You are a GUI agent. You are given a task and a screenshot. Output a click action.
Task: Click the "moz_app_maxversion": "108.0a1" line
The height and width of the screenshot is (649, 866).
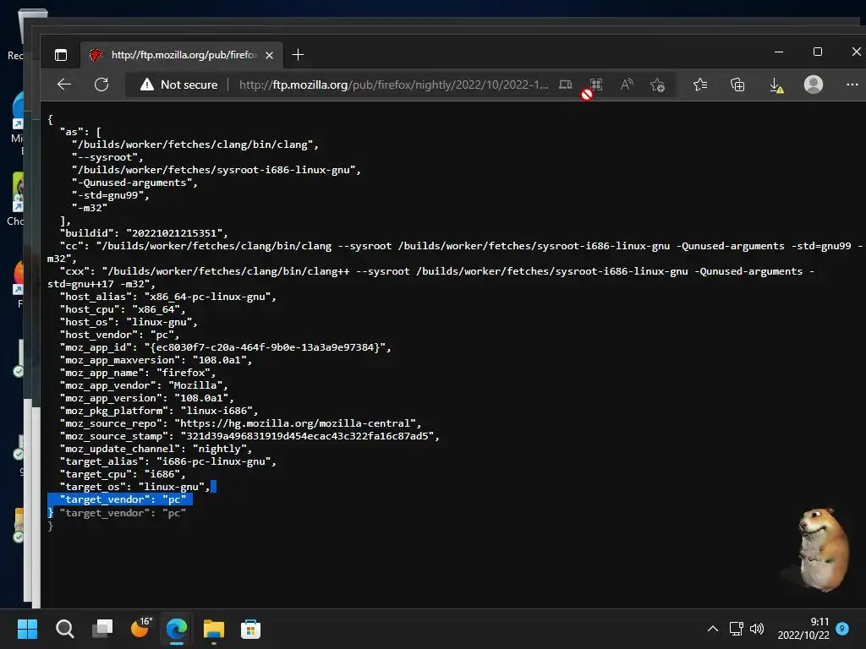click(156, 360)
